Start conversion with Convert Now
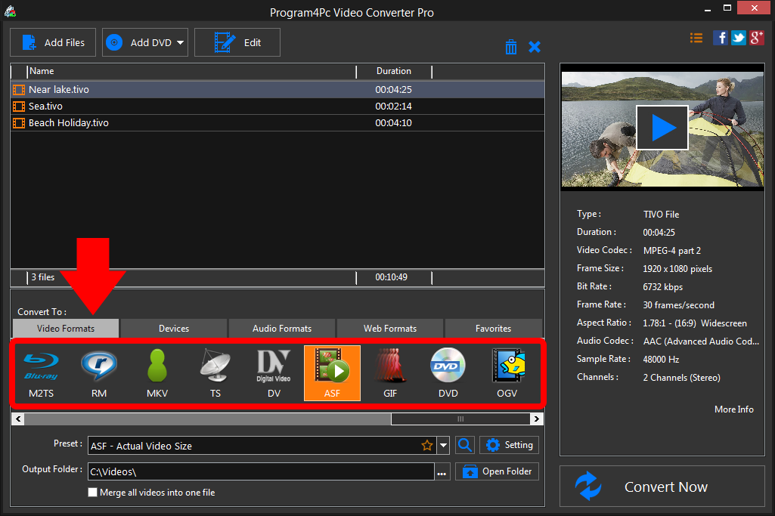This screenshot has height=516, width=775. tap(662, 487)
